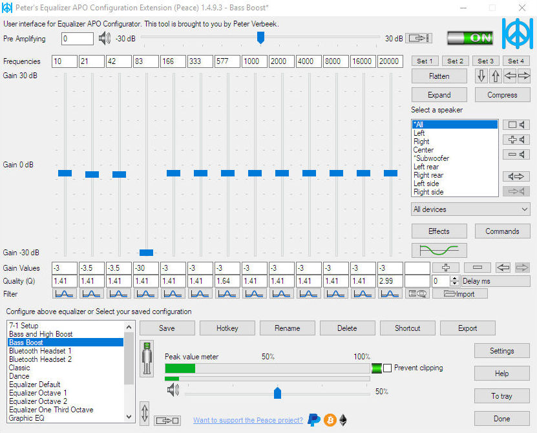Mute the Pre Amplifying speaker icon
Screen dimensions: 537x433
click(x=104, y=38)
